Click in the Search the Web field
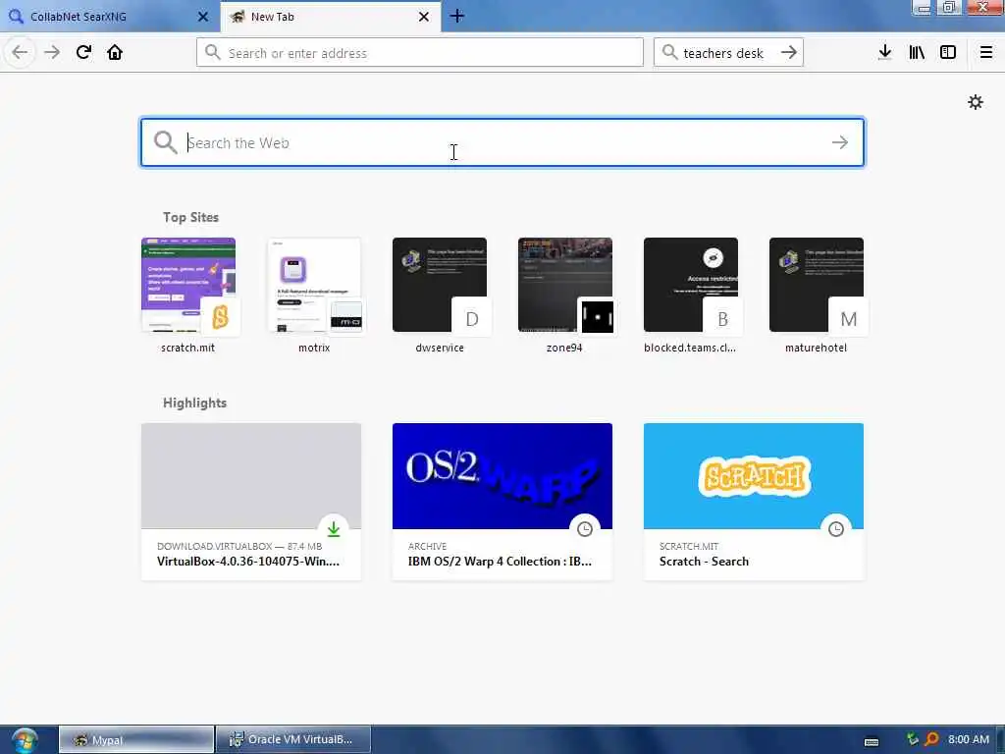This screenshot has width=1005, height=754. (502, 142)
